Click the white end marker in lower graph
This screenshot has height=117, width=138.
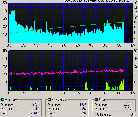pyautogui.click(x=124, y=60)
